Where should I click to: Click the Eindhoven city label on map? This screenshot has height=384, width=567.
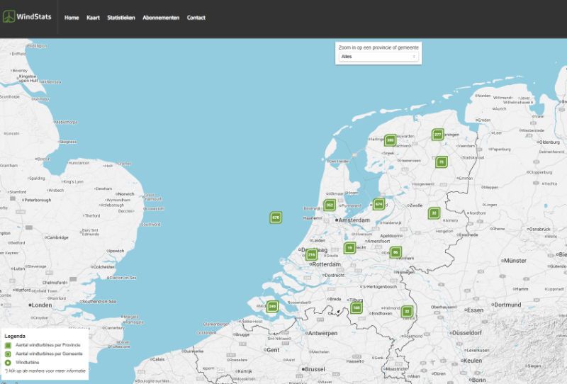click(x=382, y=313)
